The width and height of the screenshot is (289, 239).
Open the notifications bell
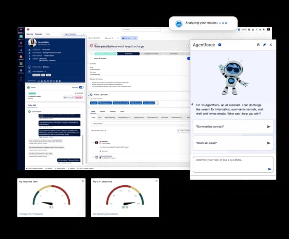point(264,30)
